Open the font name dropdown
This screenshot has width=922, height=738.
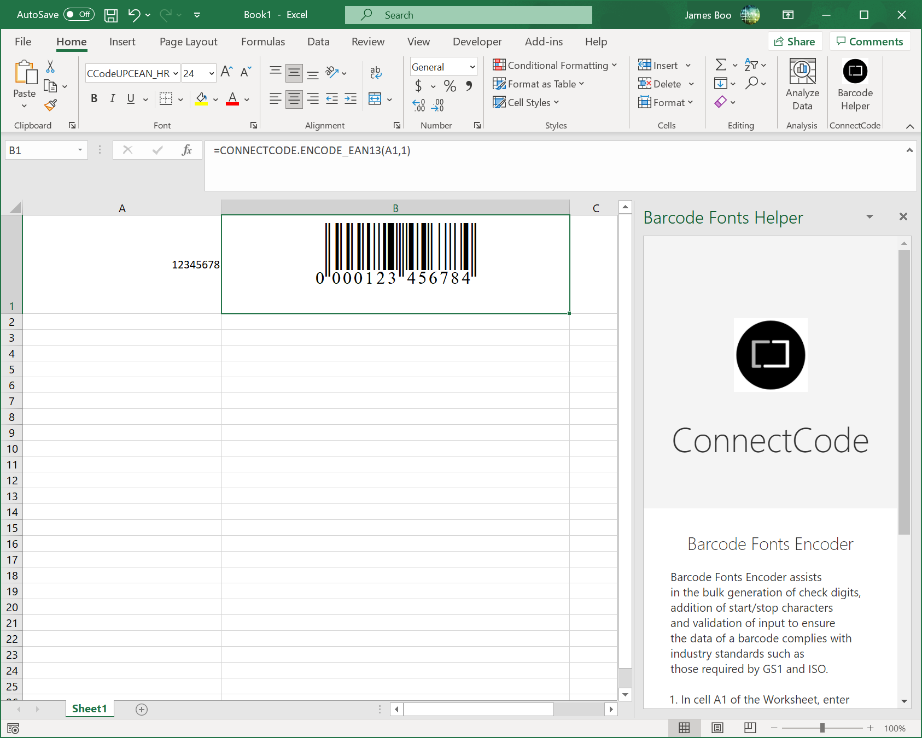click(x=176, y=73)
